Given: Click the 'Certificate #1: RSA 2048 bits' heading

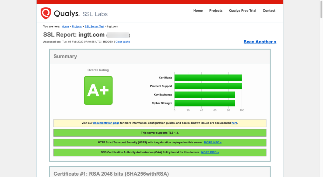Looking at the screenshot, I should pyautogui.click(x=111, y=174).
